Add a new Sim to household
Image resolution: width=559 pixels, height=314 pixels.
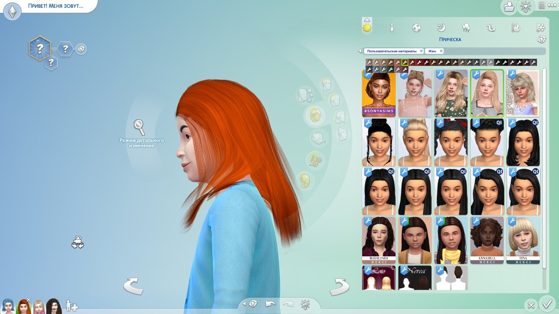click(72, 306)
